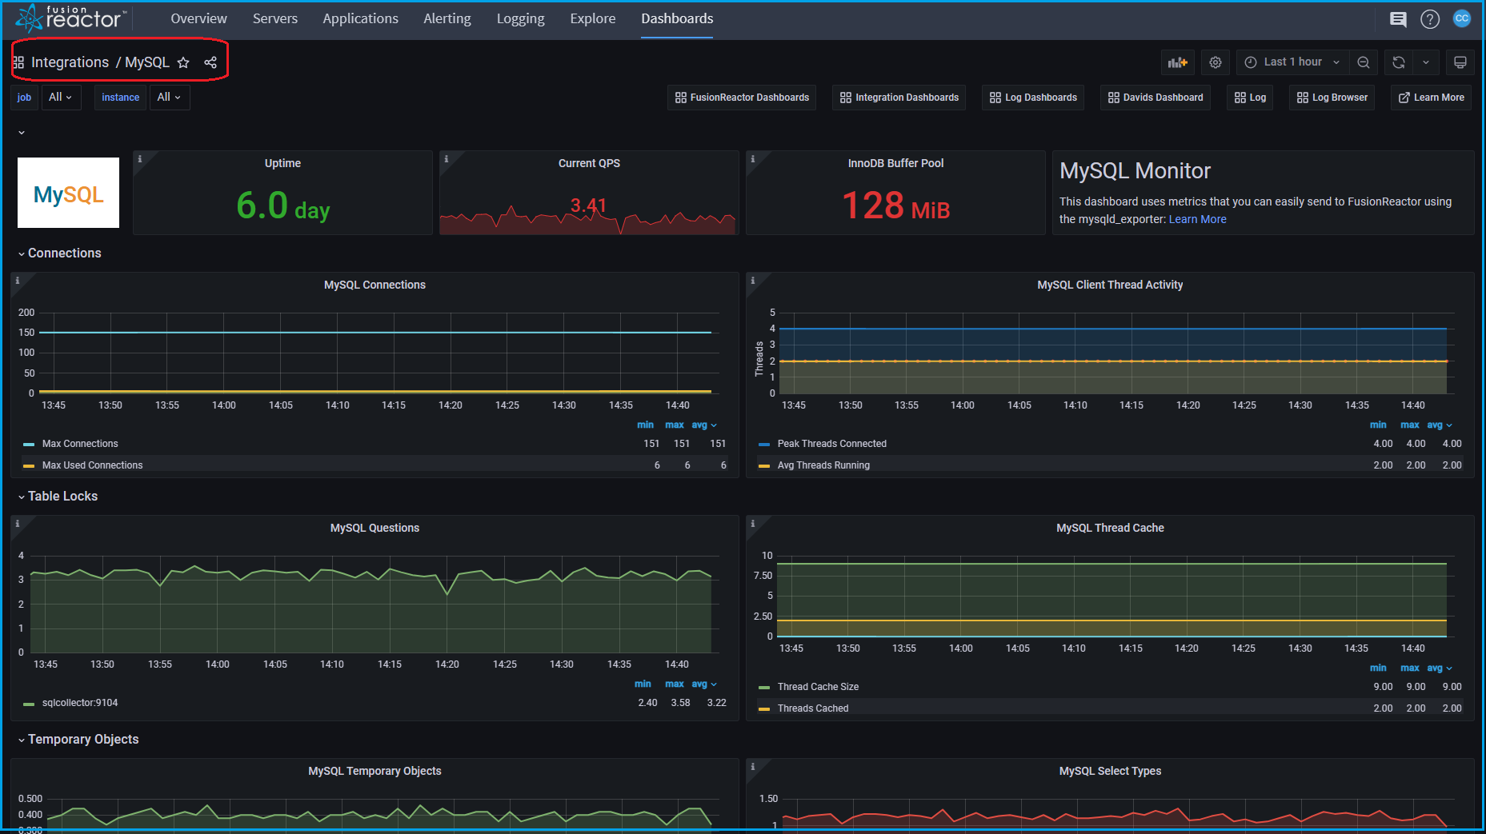Open the Log dashboard link
Screen dimensions: 1486x834
click(1251, 98)
